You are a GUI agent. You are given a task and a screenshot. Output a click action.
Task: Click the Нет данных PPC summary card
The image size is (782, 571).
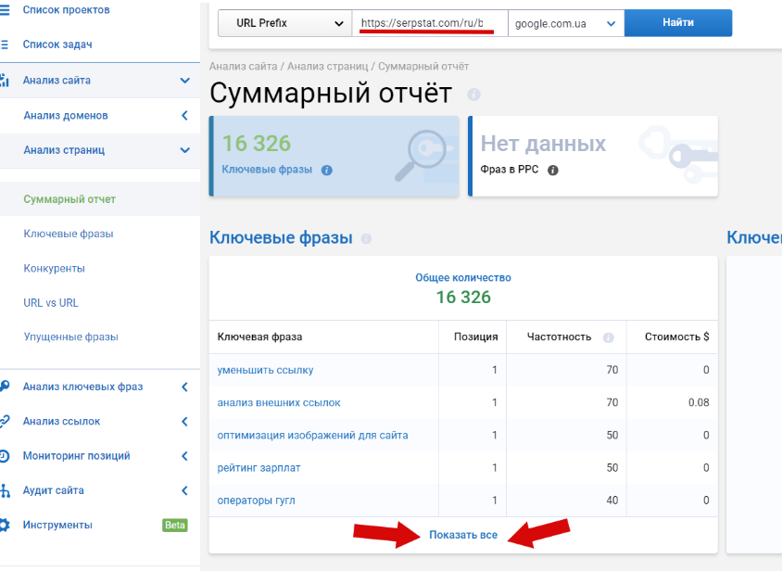point(593,157)
